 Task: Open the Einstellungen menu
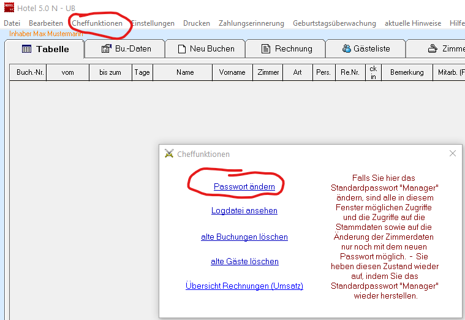[153, 23]
